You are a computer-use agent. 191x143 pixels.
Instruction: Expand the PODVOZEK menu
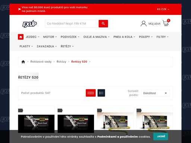[x=70, y=37]
